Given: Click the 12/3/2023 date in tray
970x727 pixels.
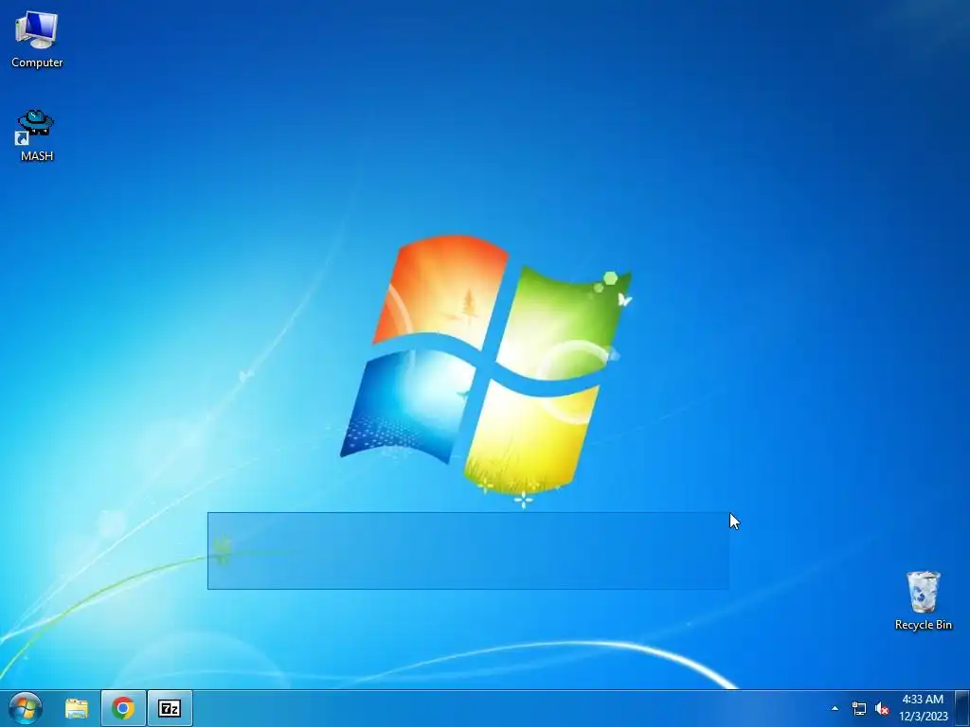Looking at the screenshot, I should coord(923,717).
